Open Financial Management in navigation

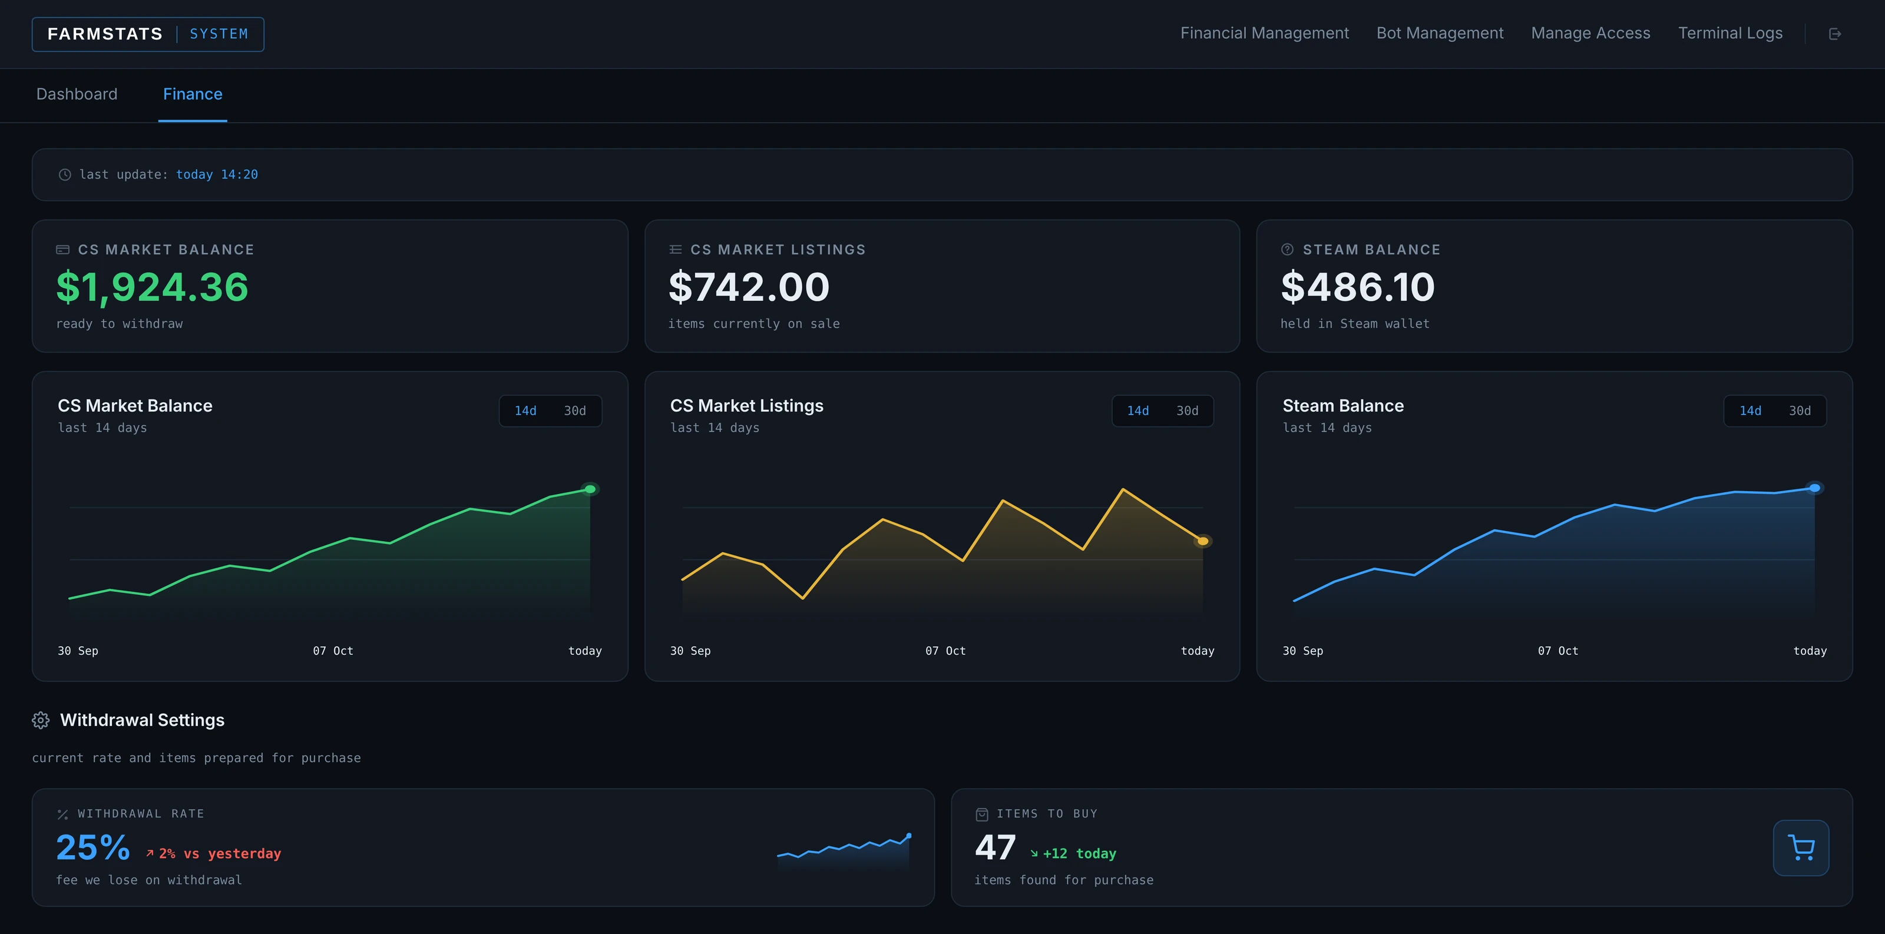[1265, 34]
